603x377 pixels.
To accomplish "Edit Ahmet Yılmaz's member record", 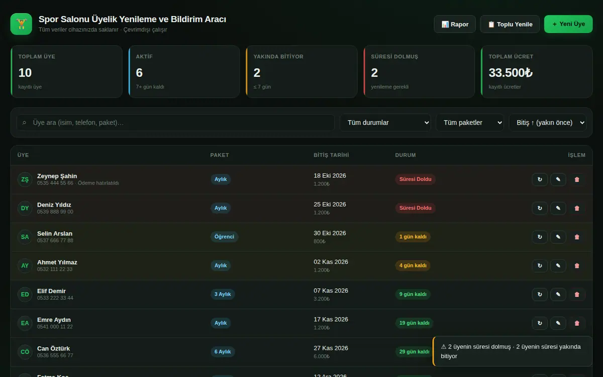I will (558, 265).
